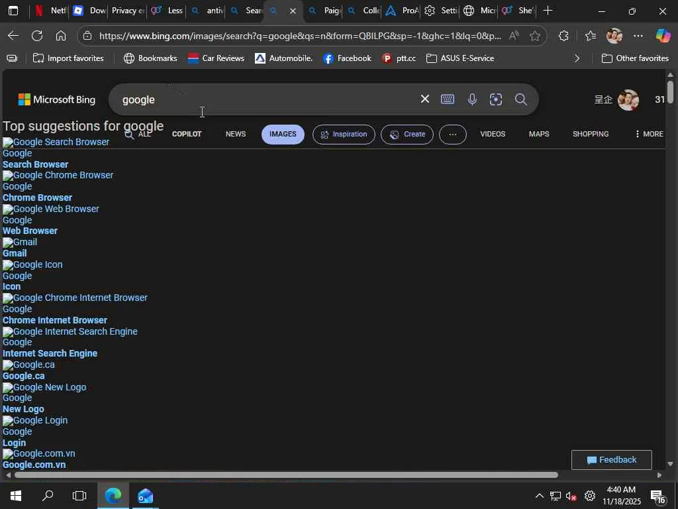Open notification center icon
Viewport: 678px width, 509px height.
pos(657,496)
